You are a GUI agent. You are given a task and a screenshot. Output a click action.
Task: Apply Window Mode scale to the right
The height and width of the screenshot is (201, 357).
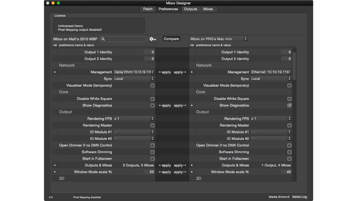coord(180,172)
